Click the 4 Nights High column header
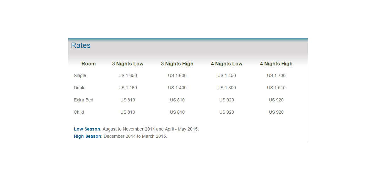377x180 pixels. [x=276, y=64]
